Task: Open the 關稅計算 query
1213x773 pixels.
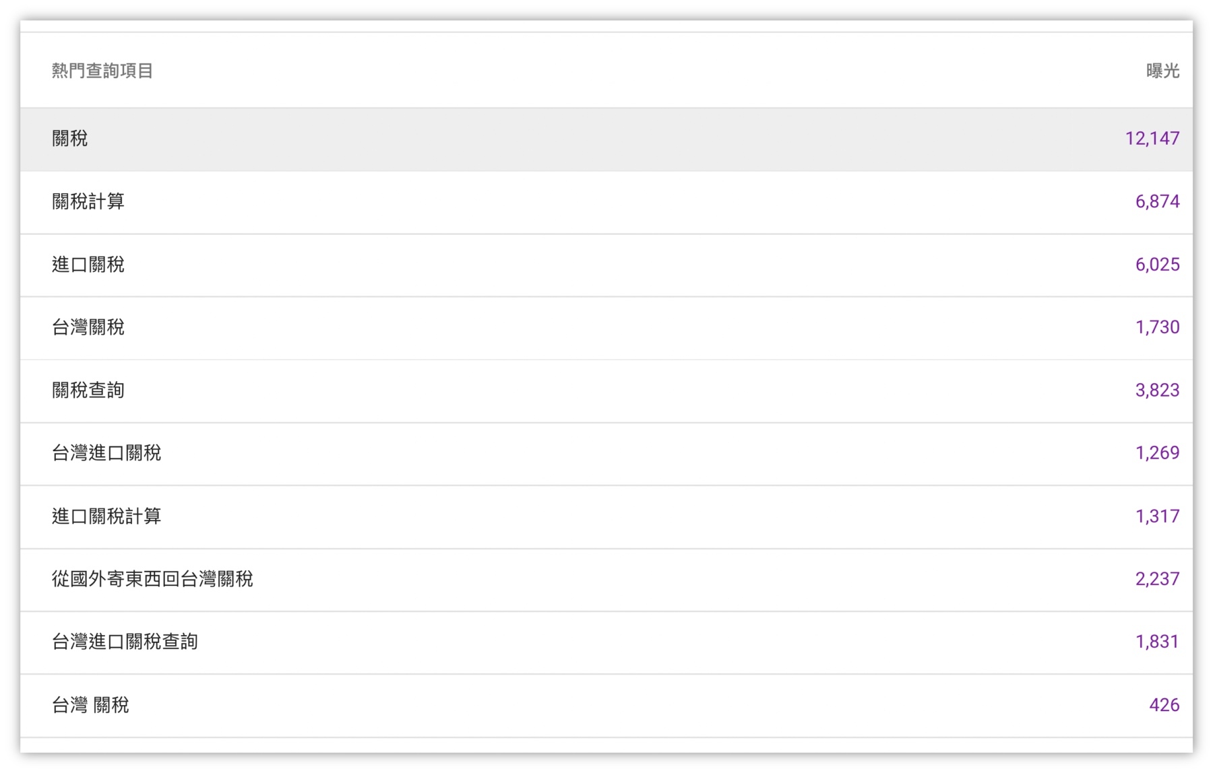Action: pos(88,201)
